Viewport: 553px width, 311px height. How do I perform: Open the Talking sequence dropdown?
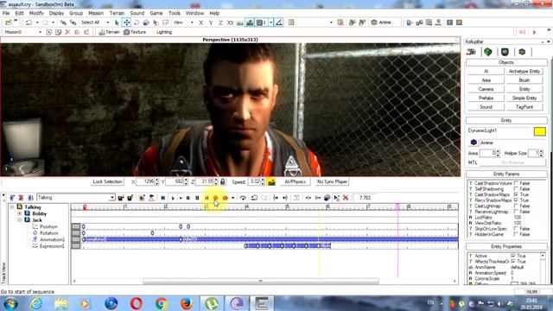tap(111, 198)
